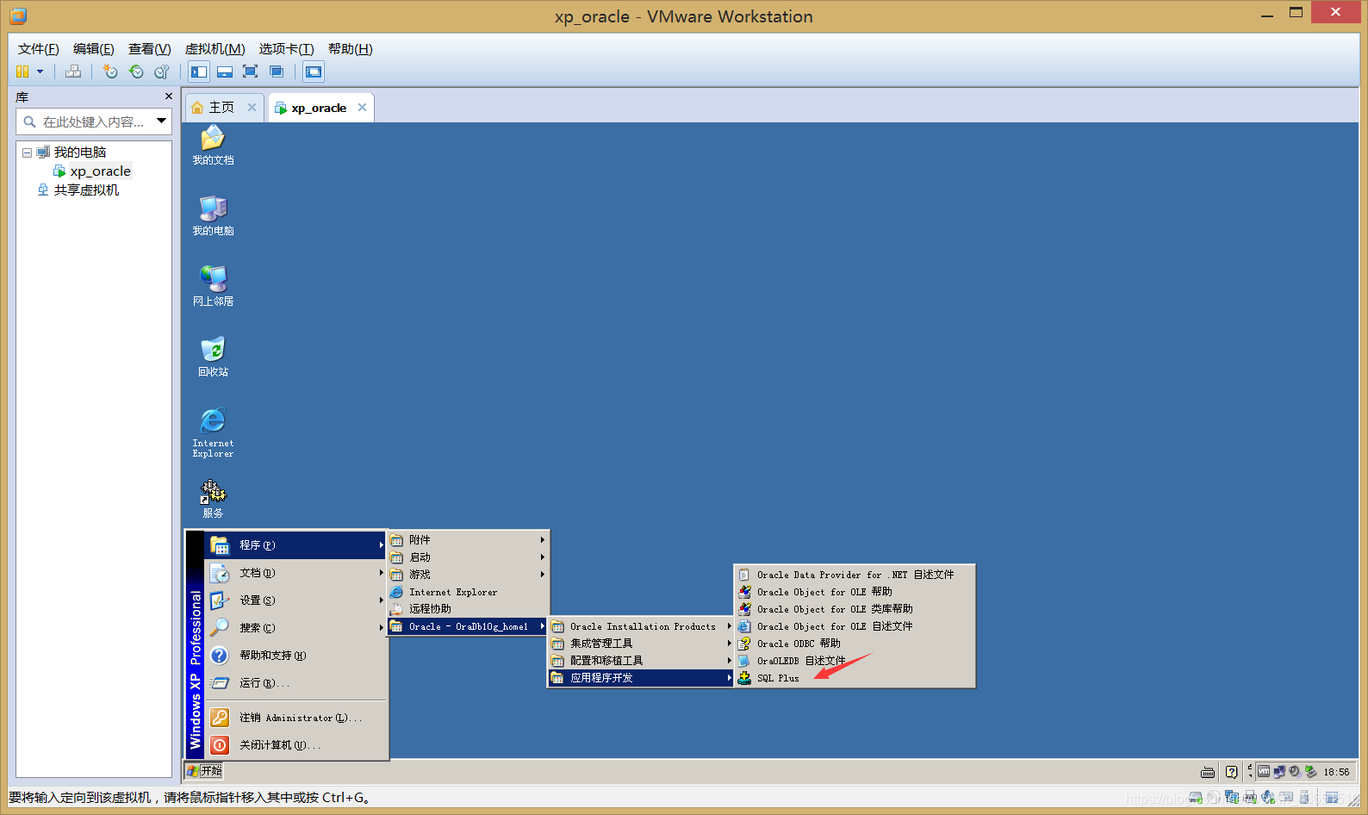Open the snapshot manager wrench icon
Screen dimensions: 1368x815
point(161,72)
